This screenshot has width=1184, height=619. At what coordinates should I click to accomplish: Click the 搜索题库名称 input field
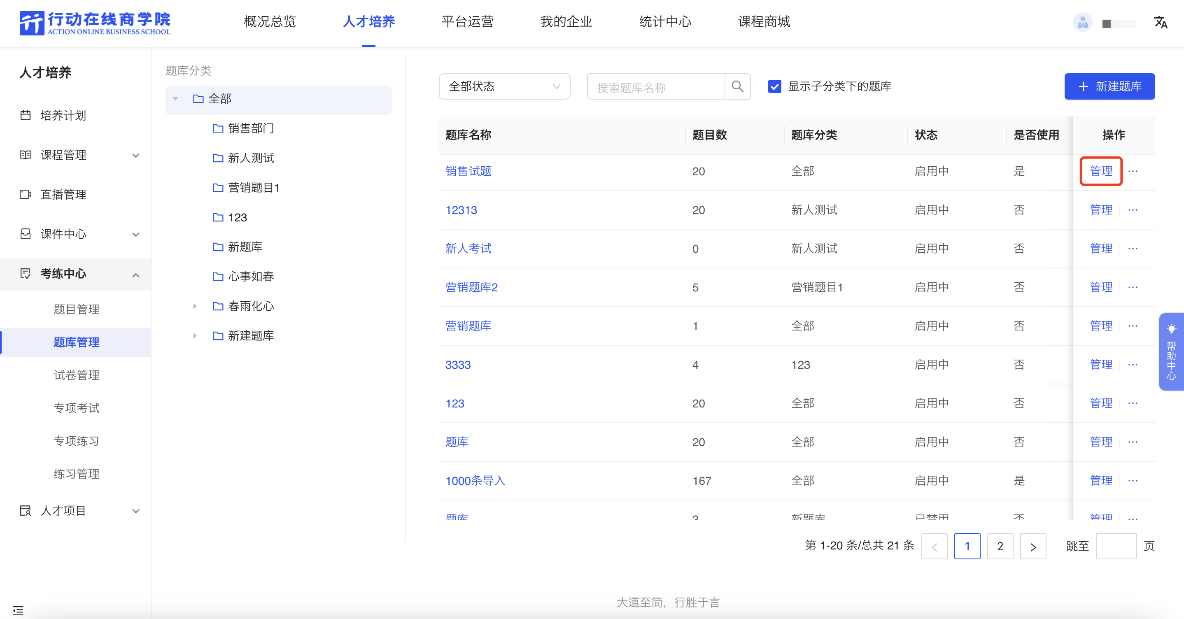[656, 86]
